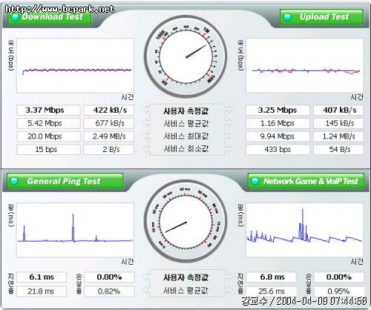Viewport: 371px width, 310px height.
Task: Start the Upload Test
Action: [321, 17]
